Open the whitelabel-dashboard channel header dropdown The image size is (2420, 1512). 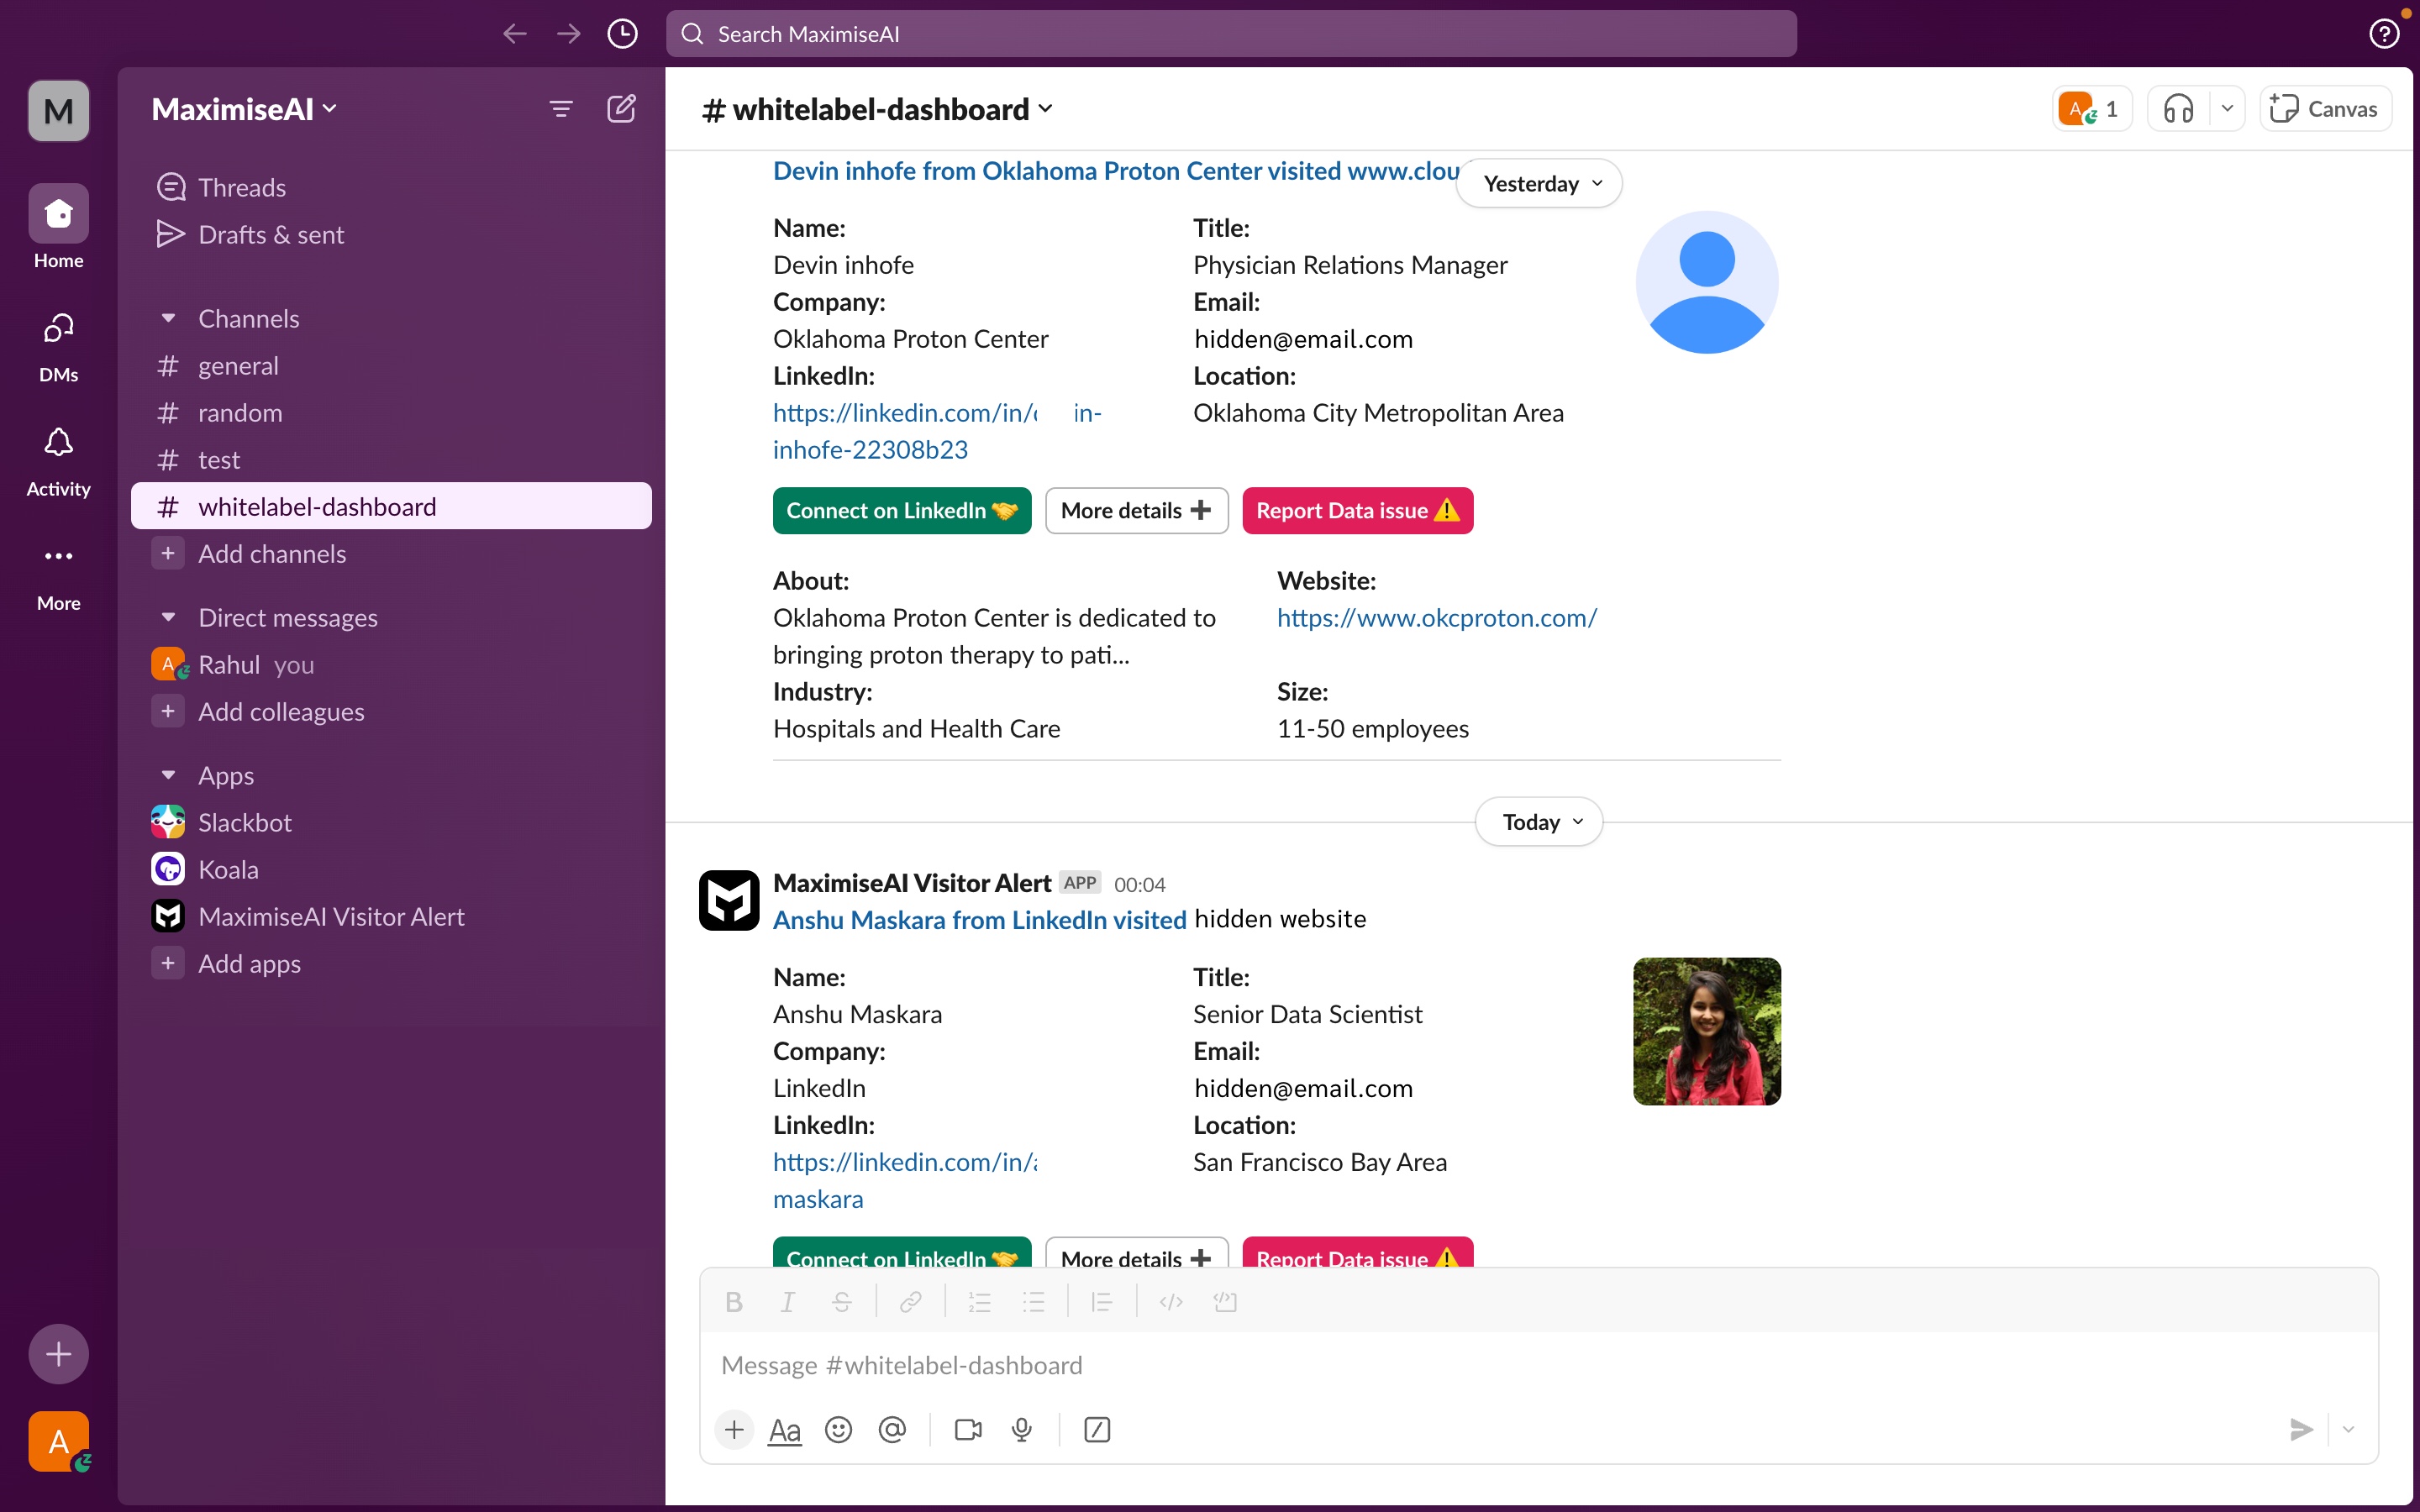(877, 109)
